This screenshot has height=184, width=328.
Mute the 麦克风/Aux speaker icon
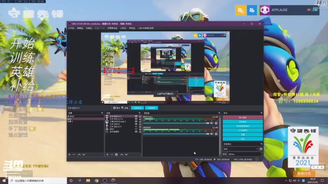(x=212, y=123)
